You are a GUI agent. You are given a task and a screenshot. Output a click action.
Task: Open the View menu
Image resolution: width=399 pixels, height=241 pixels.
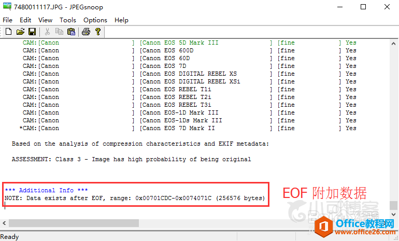(45, 20)
